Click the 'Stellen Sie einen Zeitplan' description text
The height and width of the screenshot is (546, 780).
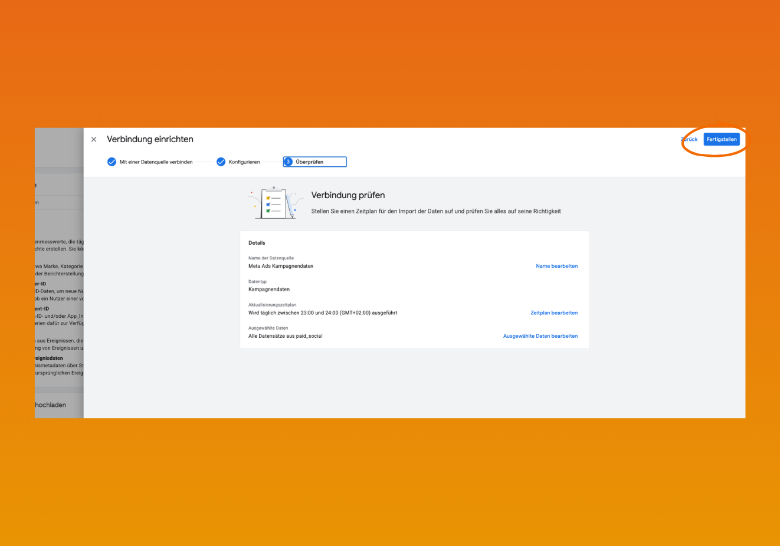point(436,211)
